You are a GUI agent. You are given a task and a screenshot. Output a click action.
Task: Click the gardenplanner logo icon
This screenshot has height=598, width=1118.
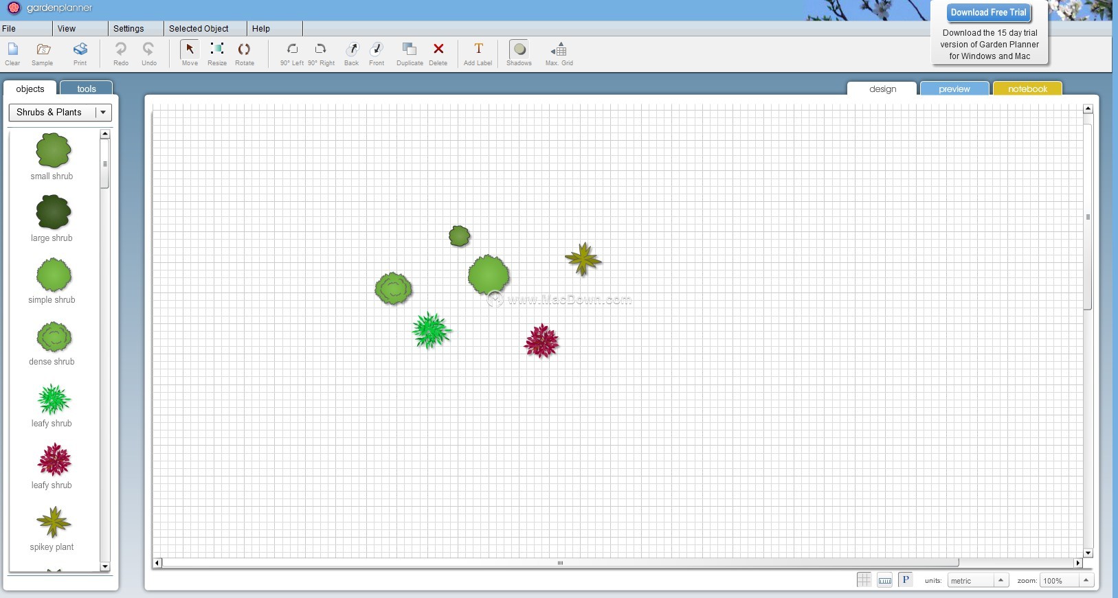pos(13,8)
